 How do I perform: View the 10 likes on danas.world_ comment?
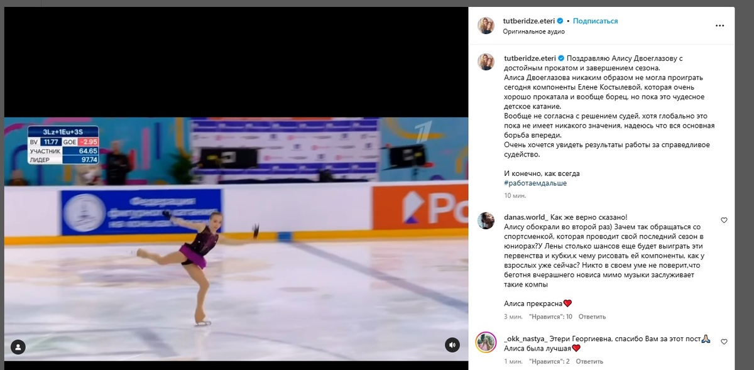(550, 317)
